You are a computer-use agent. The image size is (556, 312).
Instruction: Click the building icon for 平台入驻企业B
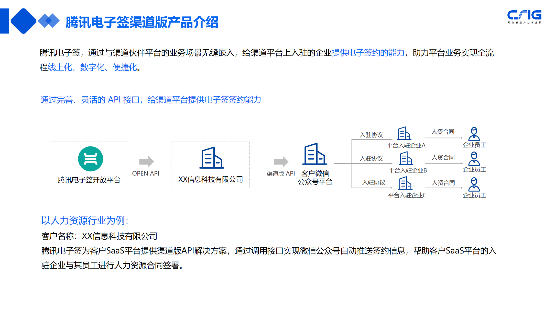(406, 158)
